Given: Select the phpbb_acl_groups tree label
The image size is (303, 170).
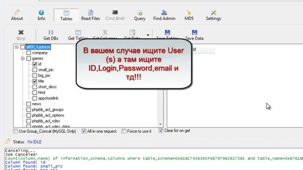Looking at the screenshot, I should click(48, 110).
